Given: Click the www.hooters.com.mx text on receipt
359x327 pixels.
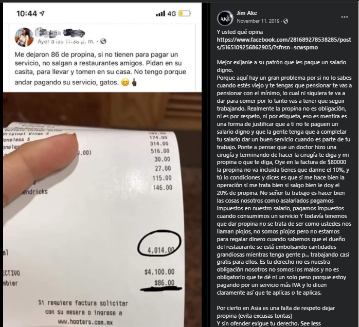Looking at the screenshot, I should tap(85, 322).
